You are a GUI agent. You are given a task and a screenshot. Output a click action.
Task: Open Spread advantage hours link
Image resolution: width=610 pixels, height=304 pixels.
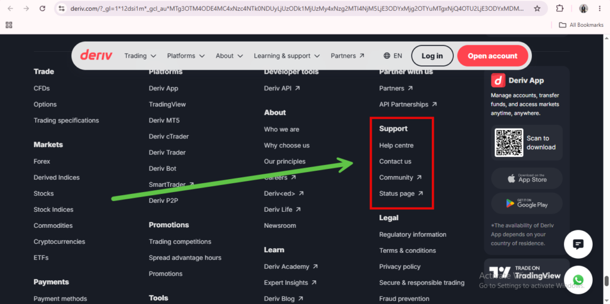[x=185, y=258]
